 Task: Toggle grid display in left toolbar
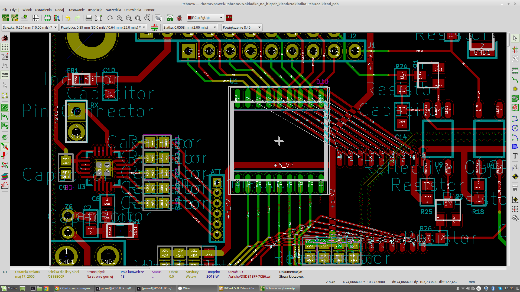tap(5, 48)
